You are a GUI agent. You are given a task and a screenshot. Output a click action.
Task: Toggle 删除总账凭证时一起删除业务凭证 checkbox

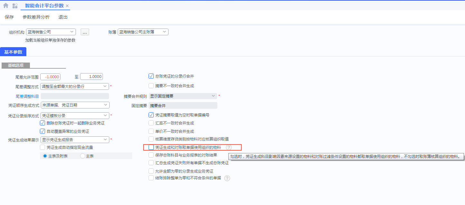(42, 123)
